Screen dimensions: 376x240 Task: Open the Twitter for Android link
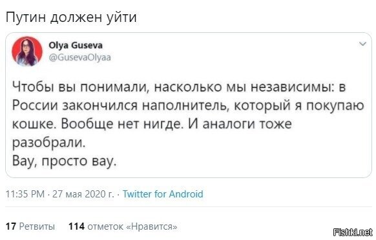(x=163, y=194)
